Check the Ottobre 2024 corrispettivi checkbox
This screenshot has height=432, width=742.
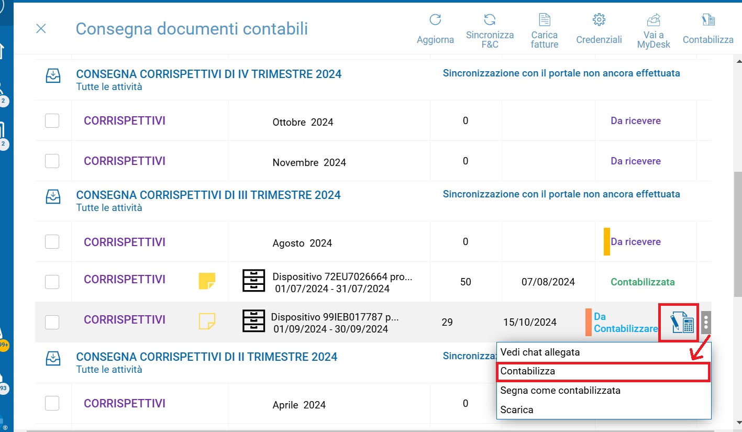(x=52, y=121)
